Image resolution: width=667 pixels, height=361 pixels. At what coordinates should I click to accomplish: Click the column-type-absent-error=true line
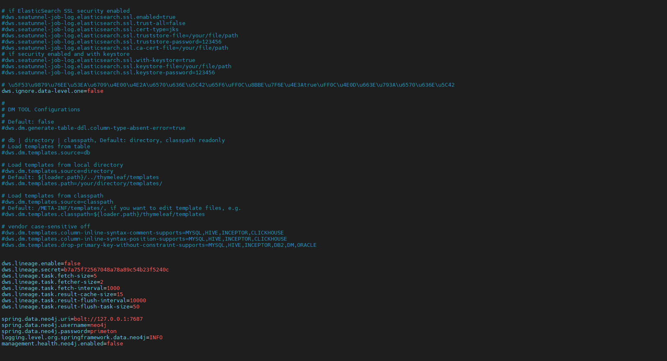pyautogui.click(x=94, y=128)
